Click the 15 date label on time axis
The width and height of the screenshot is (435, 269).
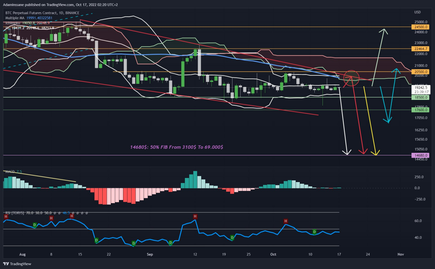[80, 254]
